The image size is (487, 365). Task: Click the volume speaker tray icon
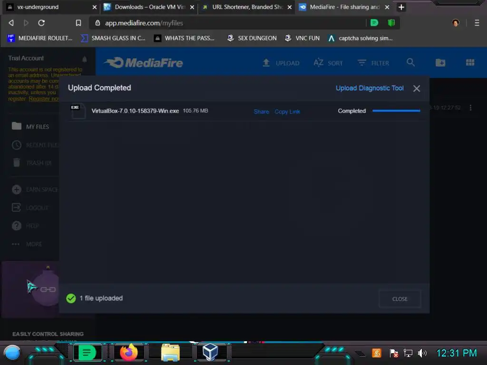pyautogui.click(x=422, y=353)
